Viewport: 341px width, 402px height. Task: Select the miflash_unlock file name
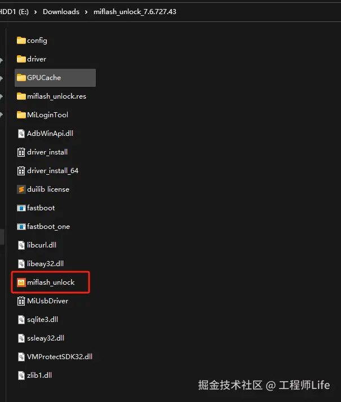[51, 282]
